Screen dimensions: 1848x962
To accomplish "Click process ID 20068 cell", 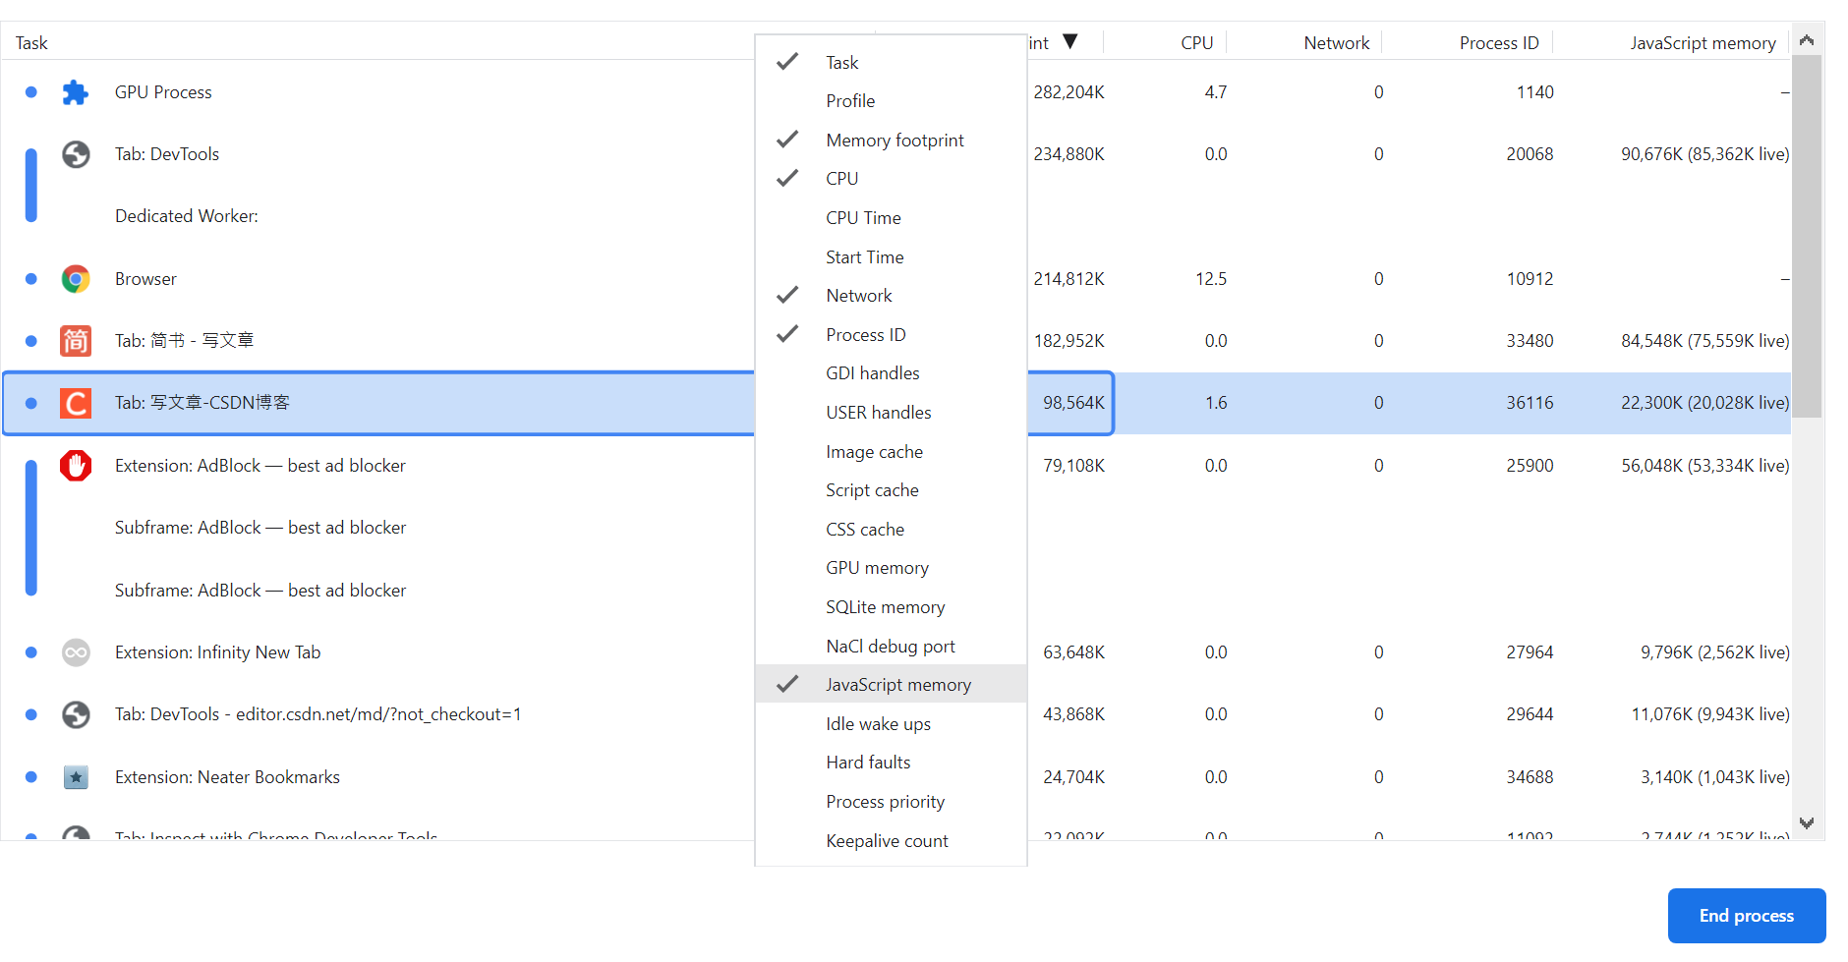I will point(1530,154).
